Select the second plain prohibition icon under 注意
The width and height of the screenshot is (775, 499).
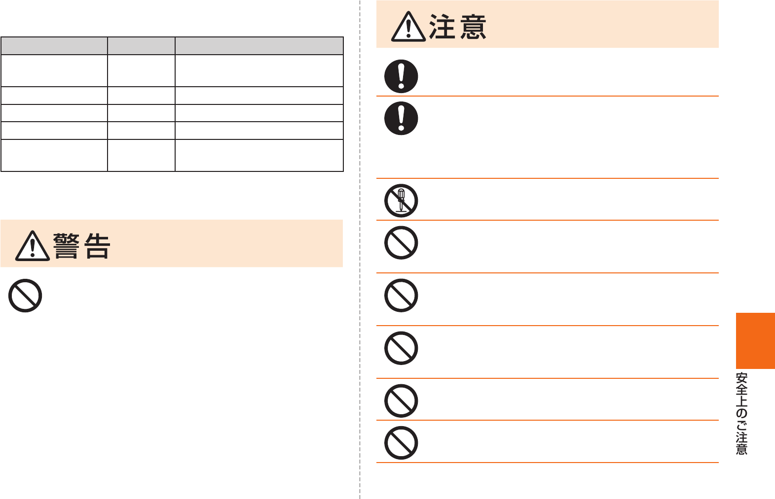point(401,296)
